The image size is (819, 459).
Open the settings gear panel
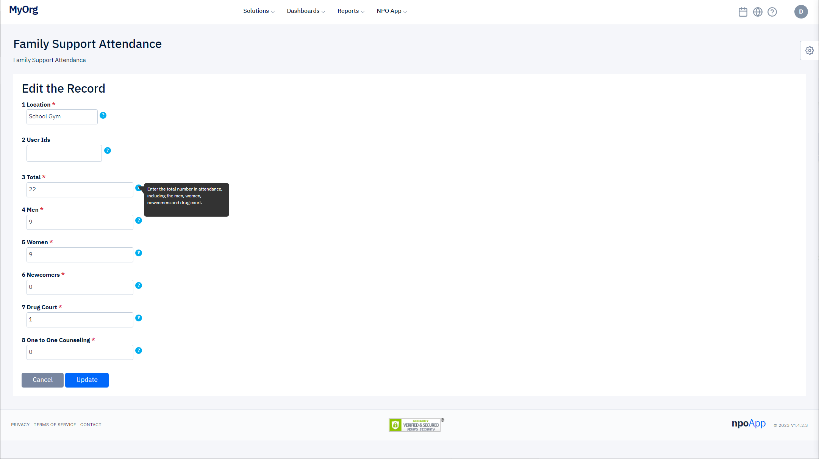coord(810,51)
